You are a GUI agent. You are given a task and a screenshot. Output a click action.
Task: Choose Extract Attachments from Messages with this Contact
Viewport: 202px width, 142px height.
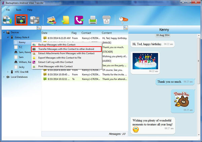(x=66, y=53)
